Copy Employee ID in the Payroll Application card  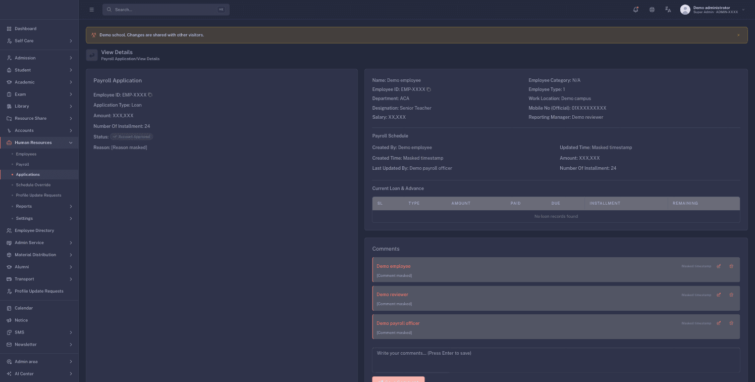150,95
